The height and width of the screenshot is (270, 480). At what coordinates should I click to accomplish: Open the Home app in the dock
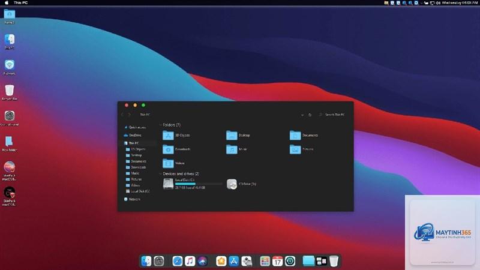[221, 261]
